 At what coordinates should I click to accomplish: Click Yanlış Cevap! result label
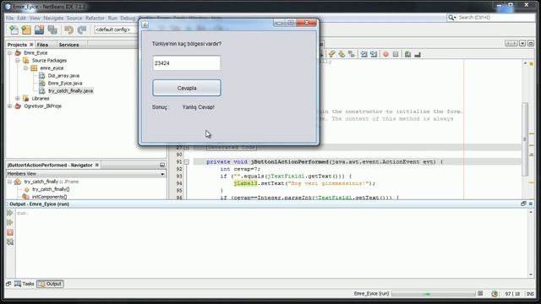point(199,107)
